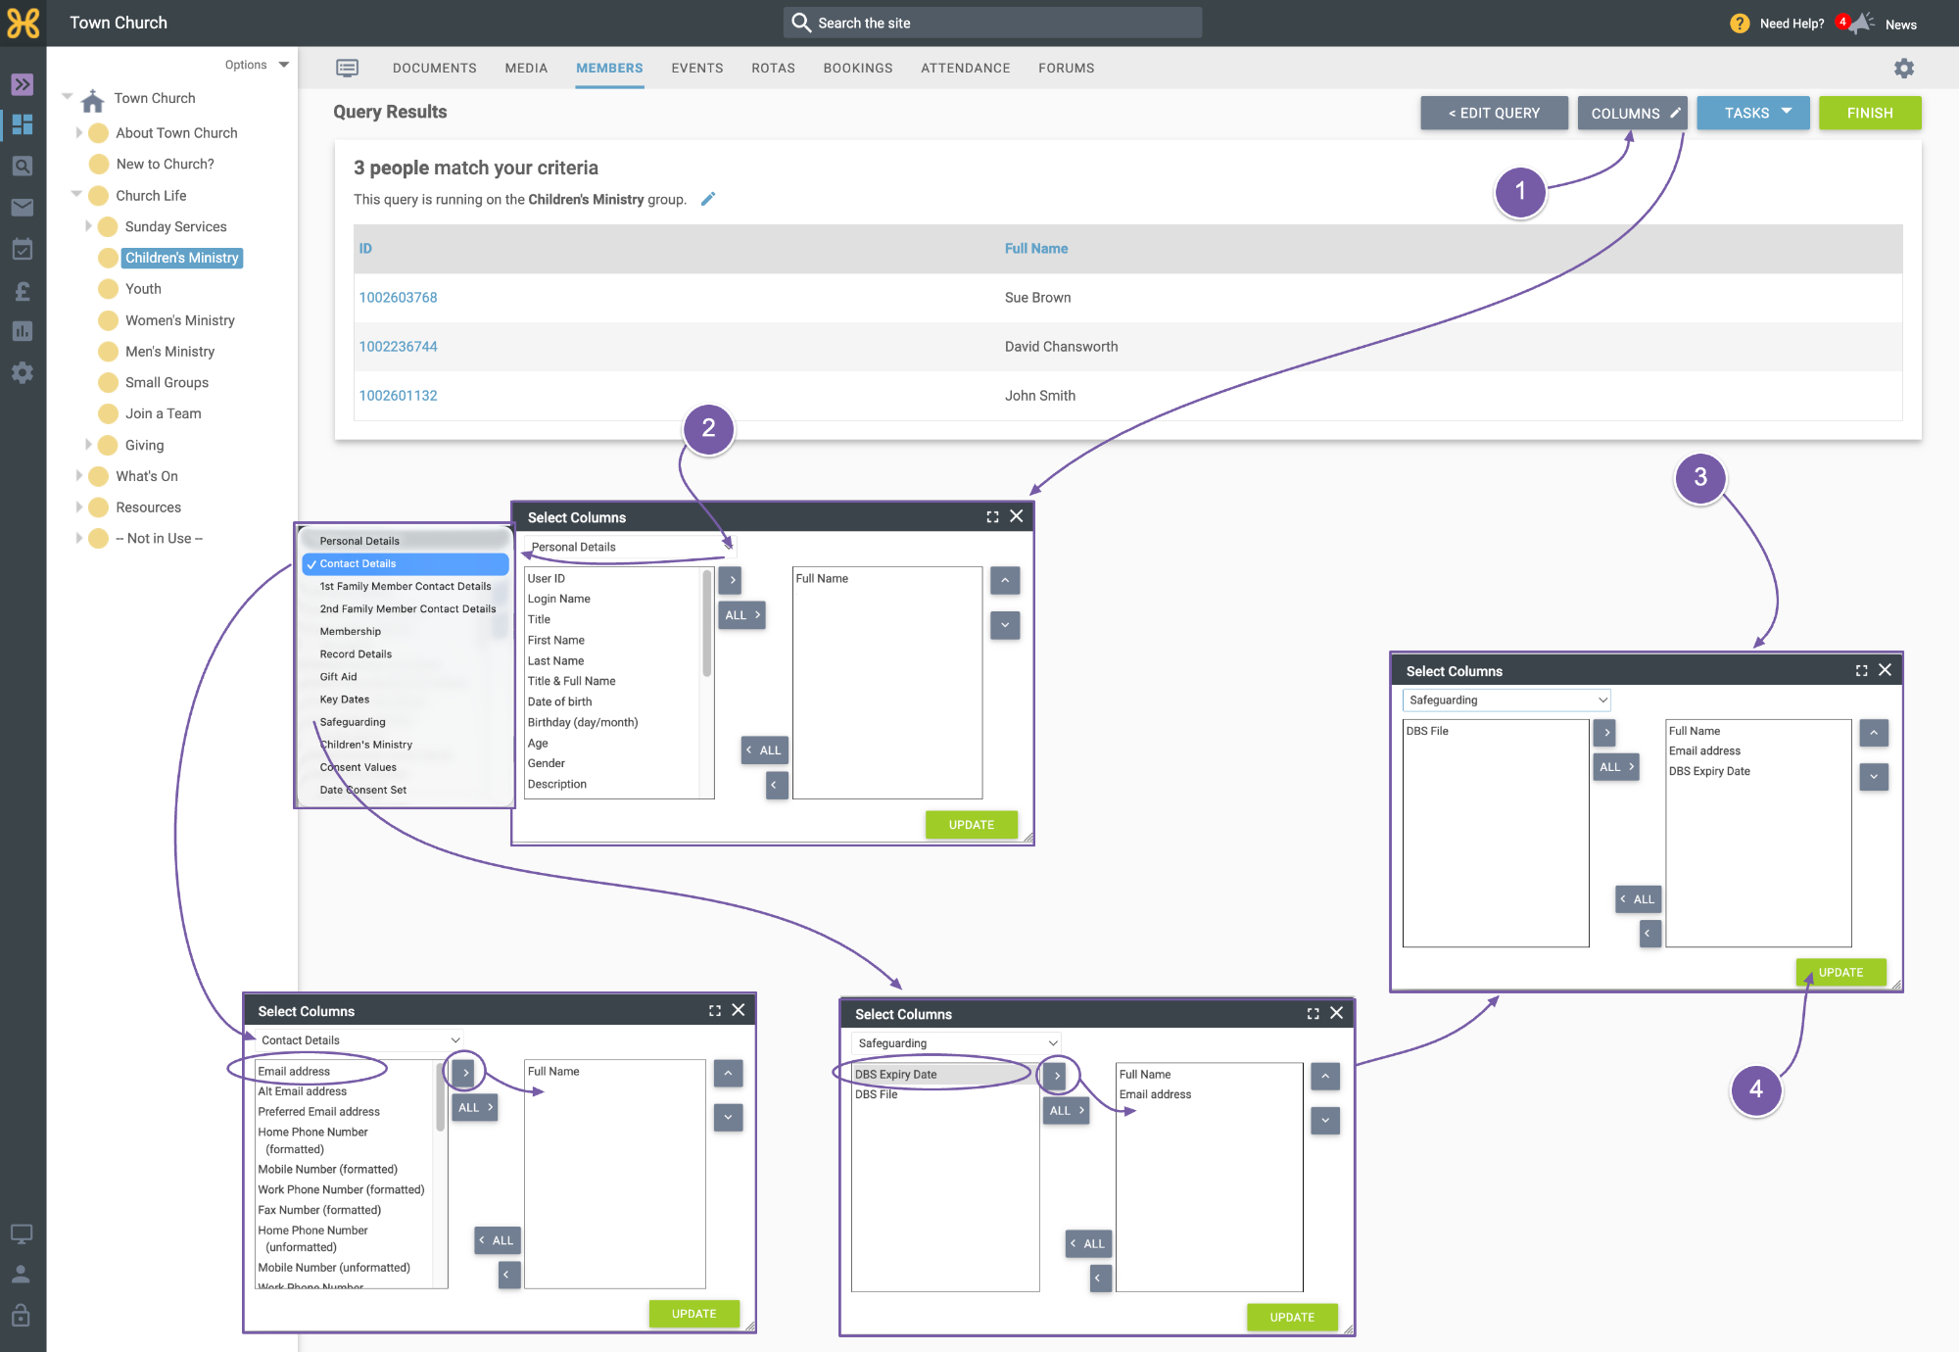
Task: Click the Columns button
Action: [1633, 113]
